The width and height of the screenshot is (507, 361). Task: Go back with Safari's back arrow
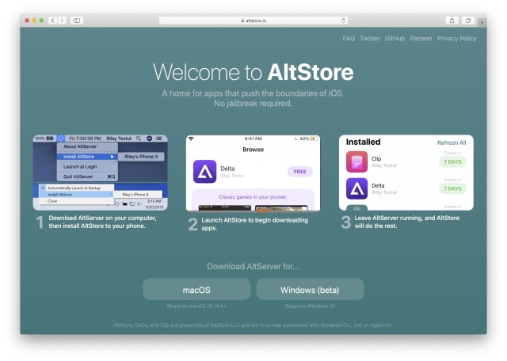click(x=53, y=21)
